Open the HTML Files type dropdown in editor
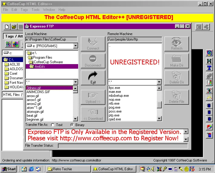This screenshot has height=173, width=215. pos(13,95)
